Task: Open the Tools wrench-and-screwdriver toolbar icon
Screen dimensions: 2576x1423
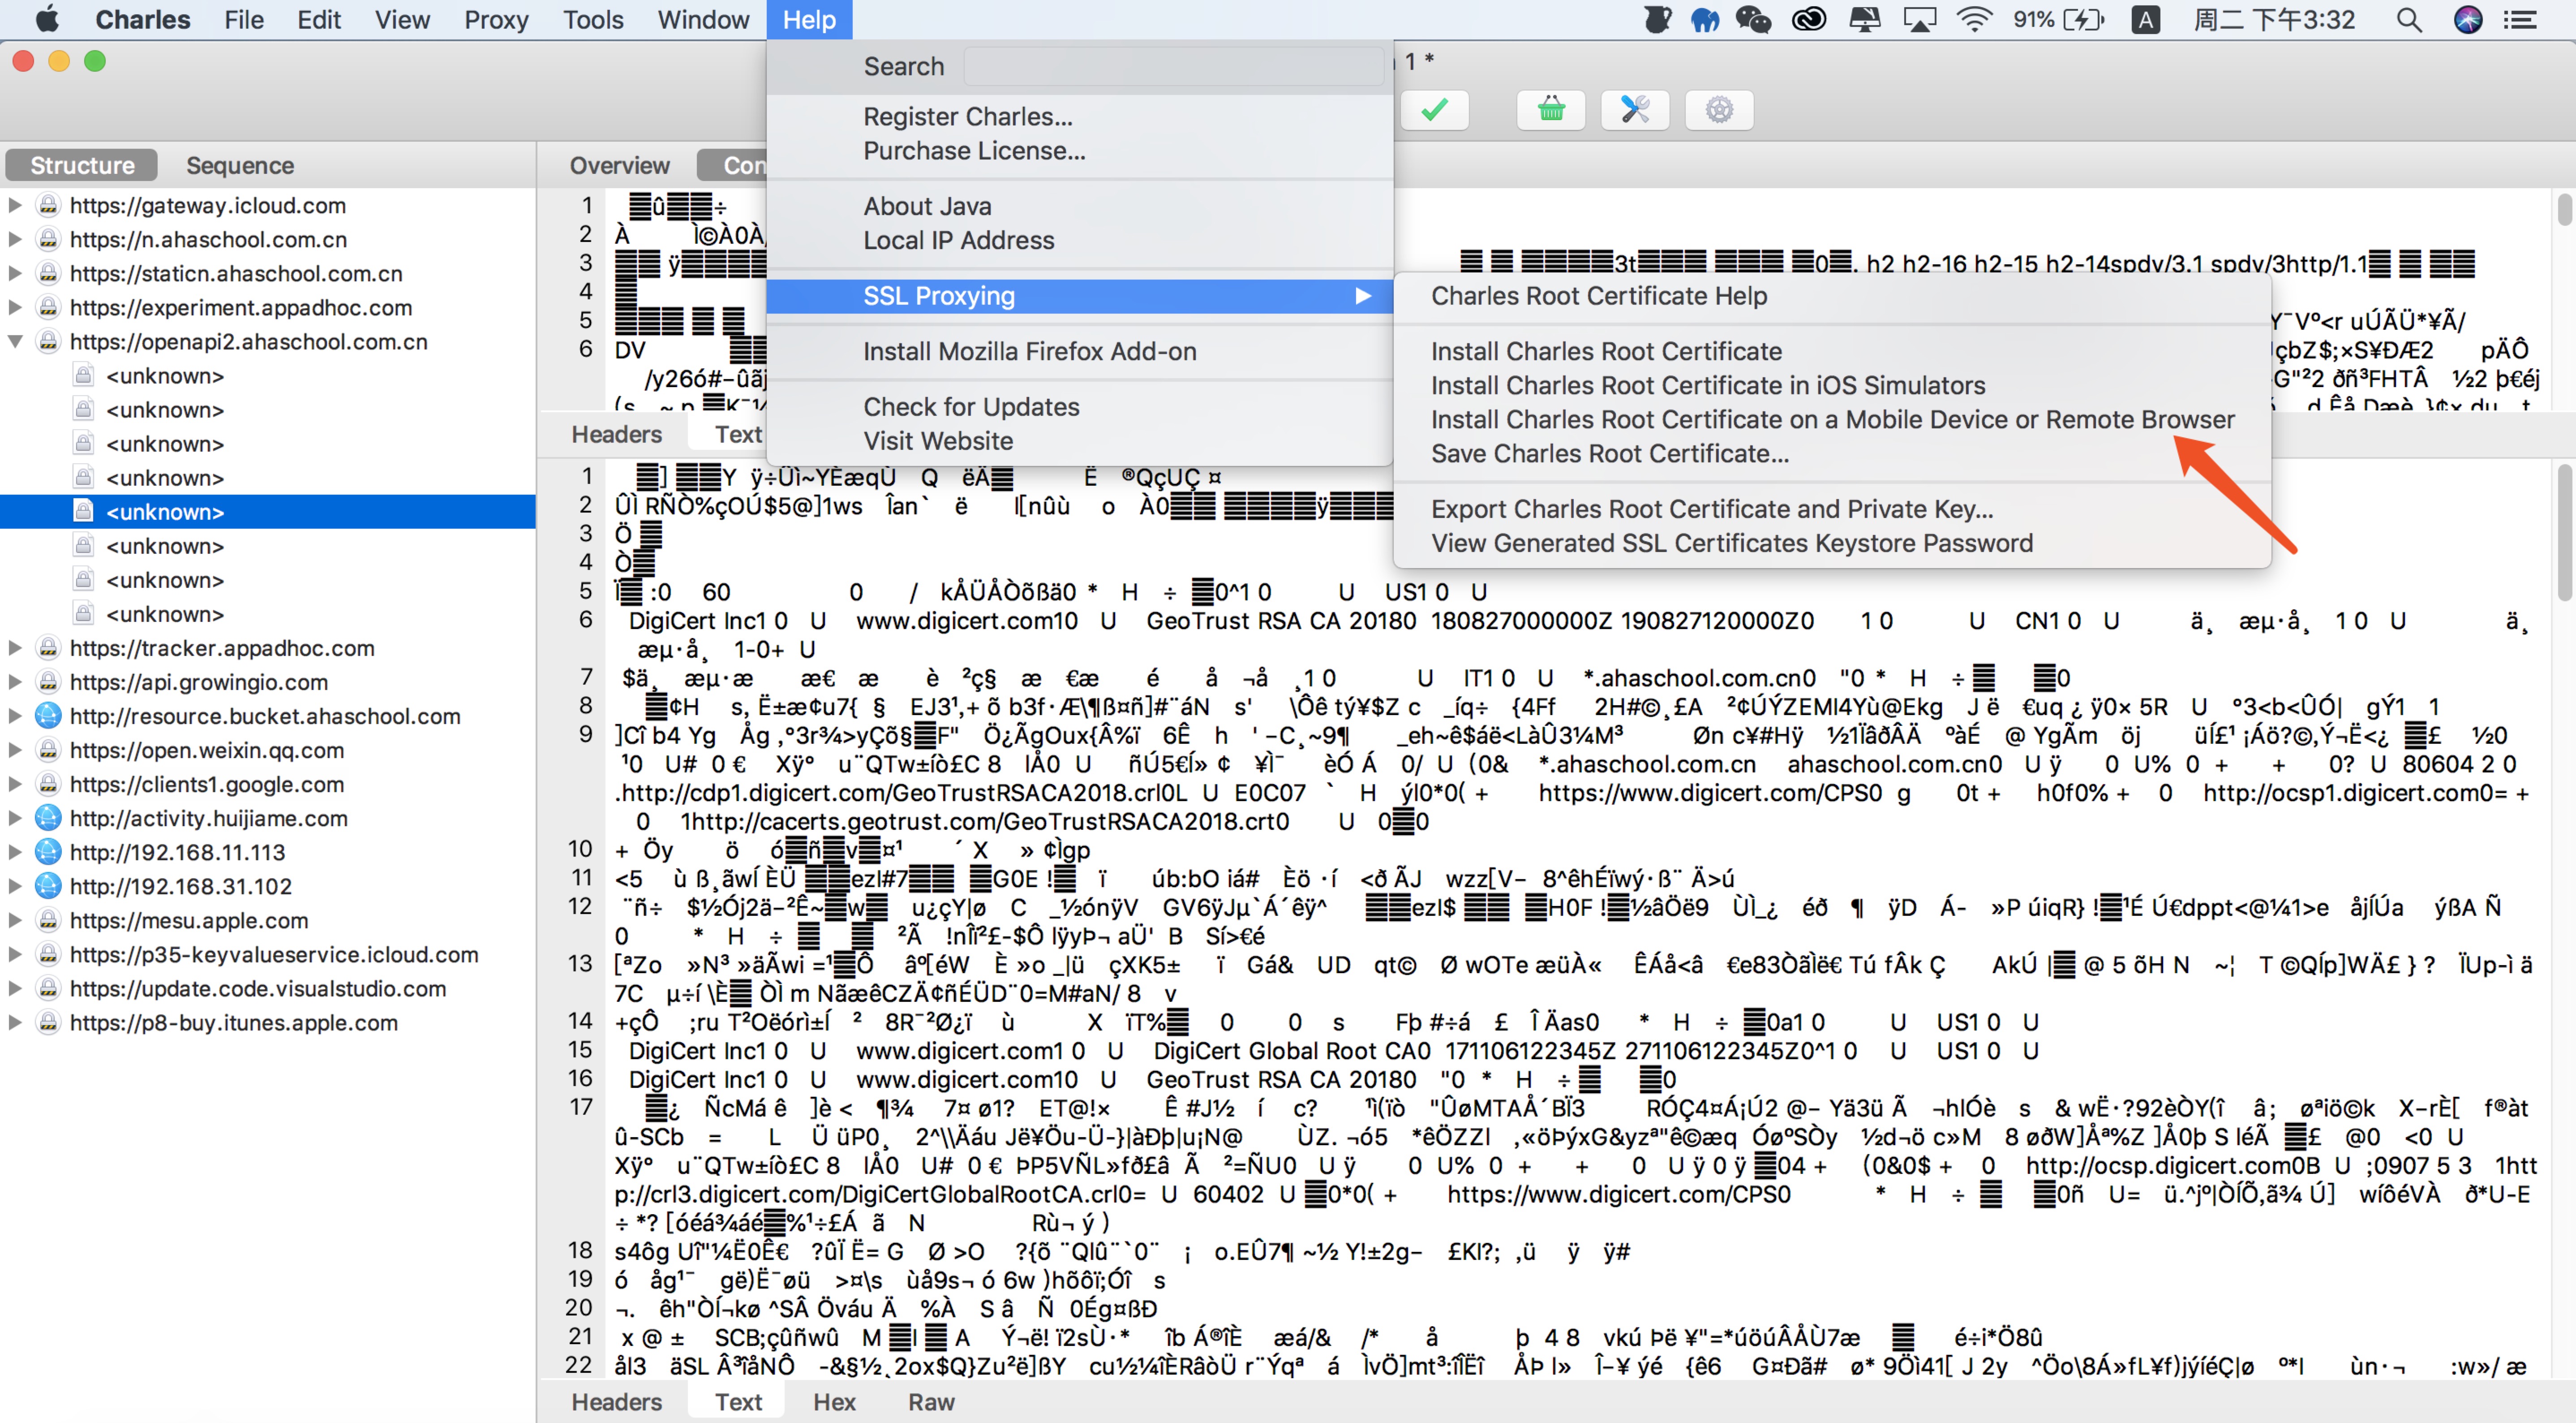Action: 1635,110
